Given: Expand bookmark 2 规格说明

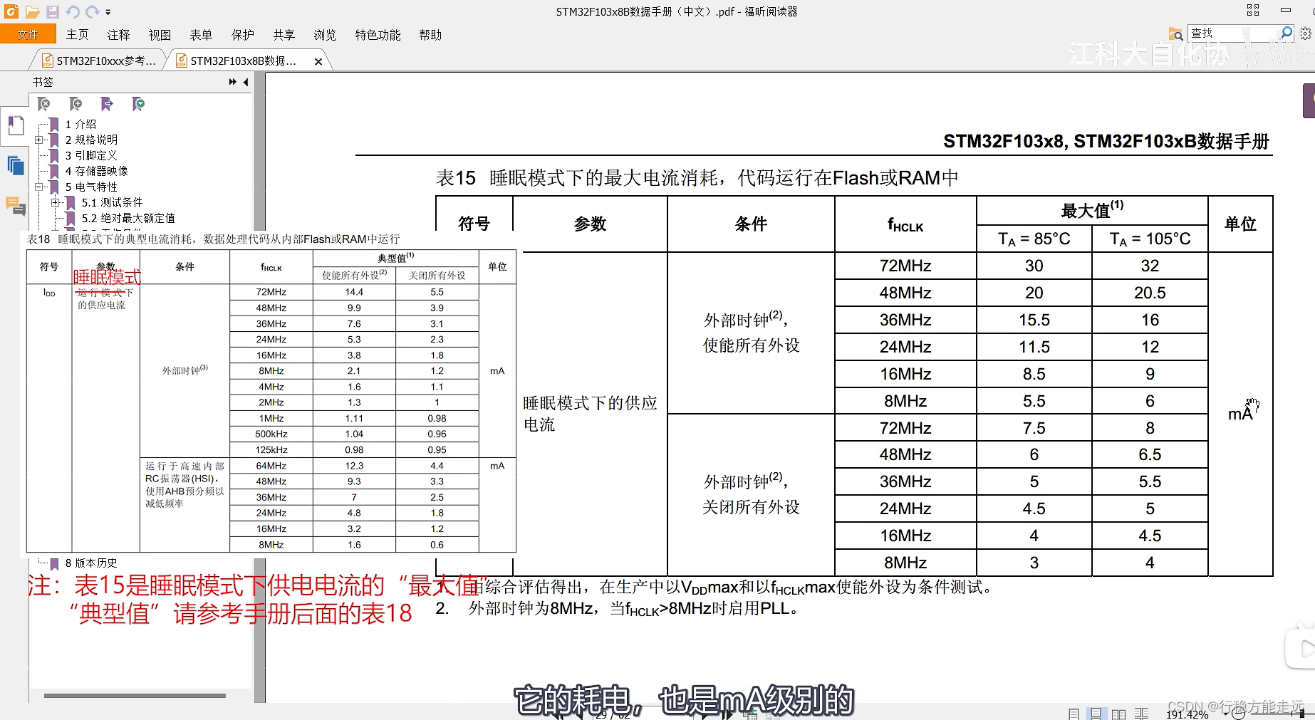Looking at the screenshot, I should pyautogui.click(x=39, y=140).
